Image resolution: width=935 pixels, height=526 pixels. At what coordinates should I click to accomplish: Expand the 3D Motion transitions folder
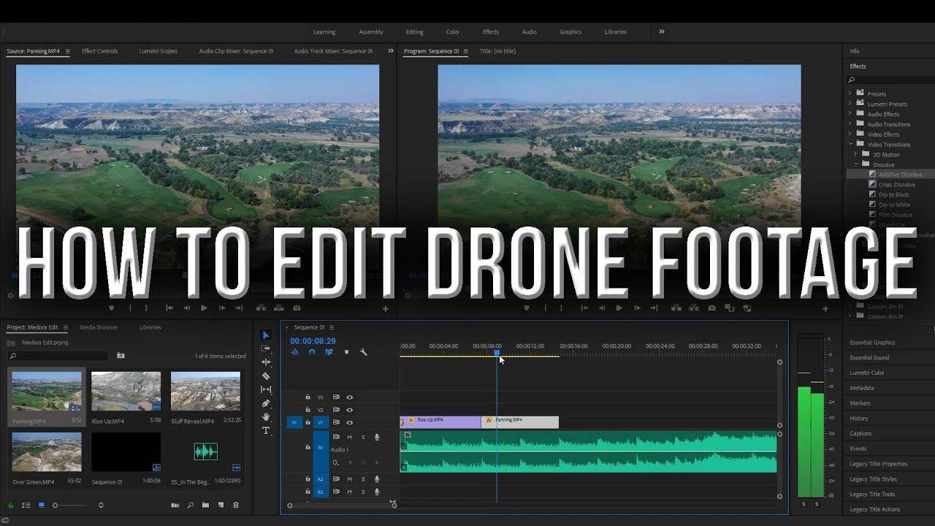[856, 154]
